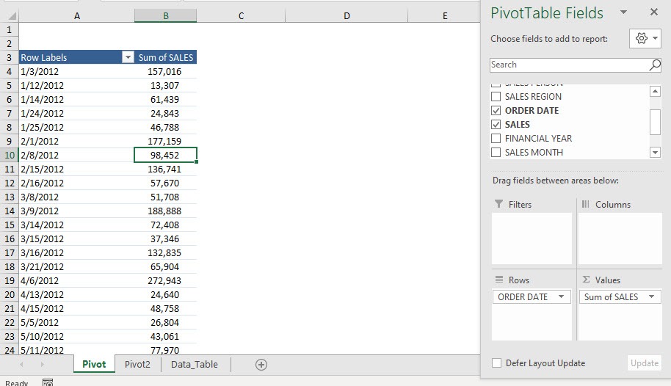Open the ORDER DATE dropdown in Rows area
The height and width of the screenshot is (386, 671).
(x=561, y=296)
